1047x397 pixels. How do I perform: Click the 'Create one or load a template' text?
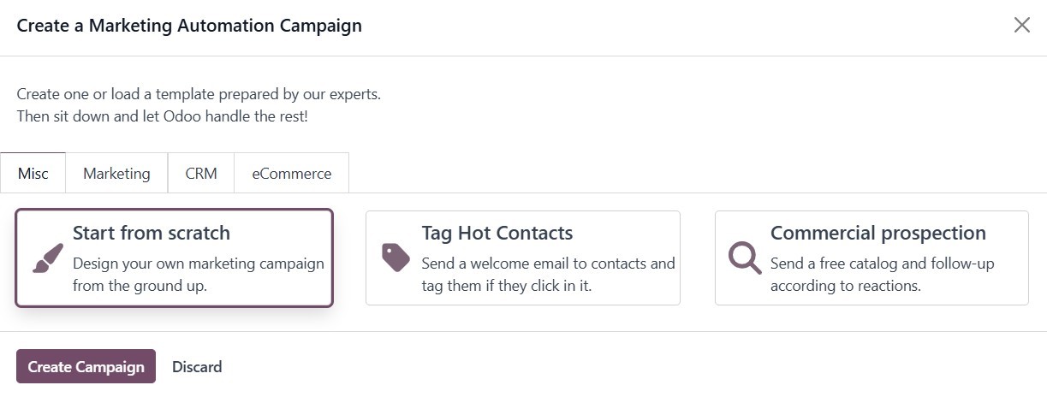(199, 94)
